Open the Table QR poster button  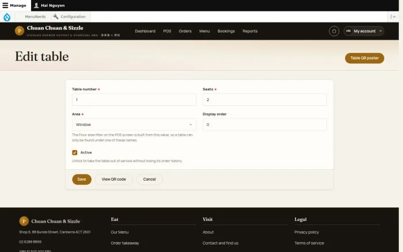click(364, 58)
